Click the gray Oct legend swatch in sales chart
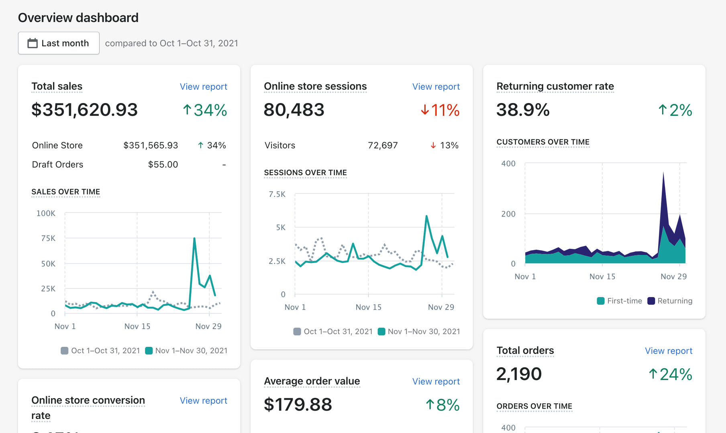The width and height of the screenshot is (726, 433). point(64,351)
